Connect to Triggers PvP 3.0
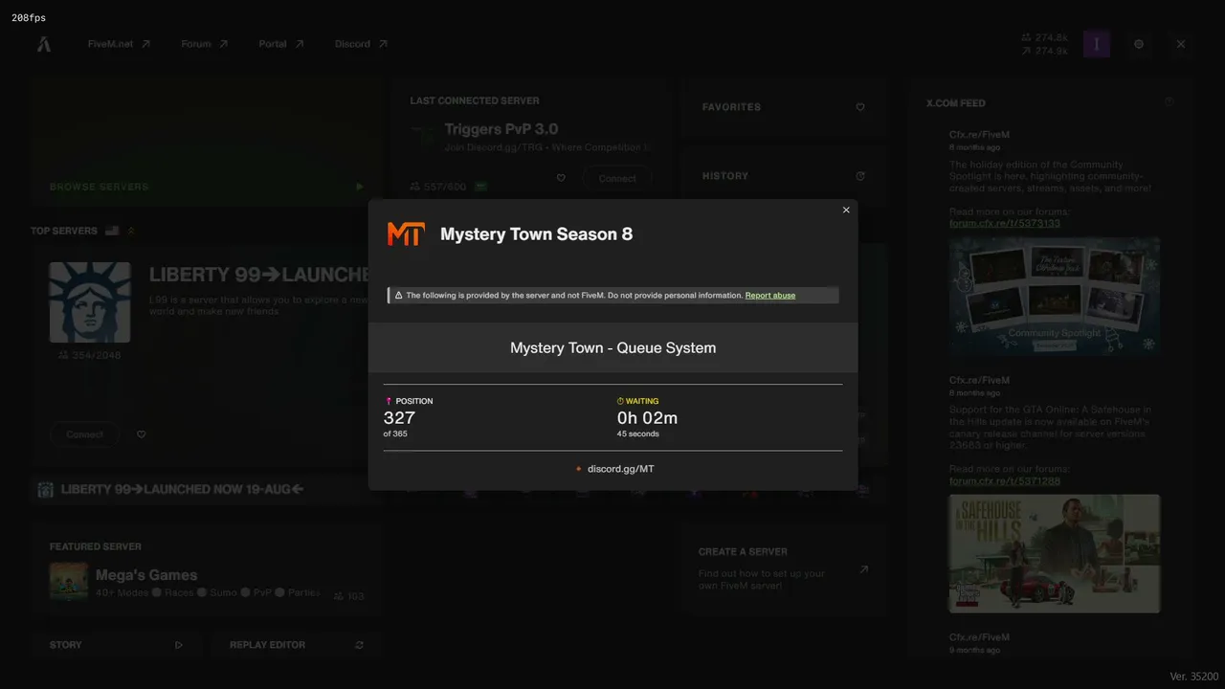 tap(617, 178)
